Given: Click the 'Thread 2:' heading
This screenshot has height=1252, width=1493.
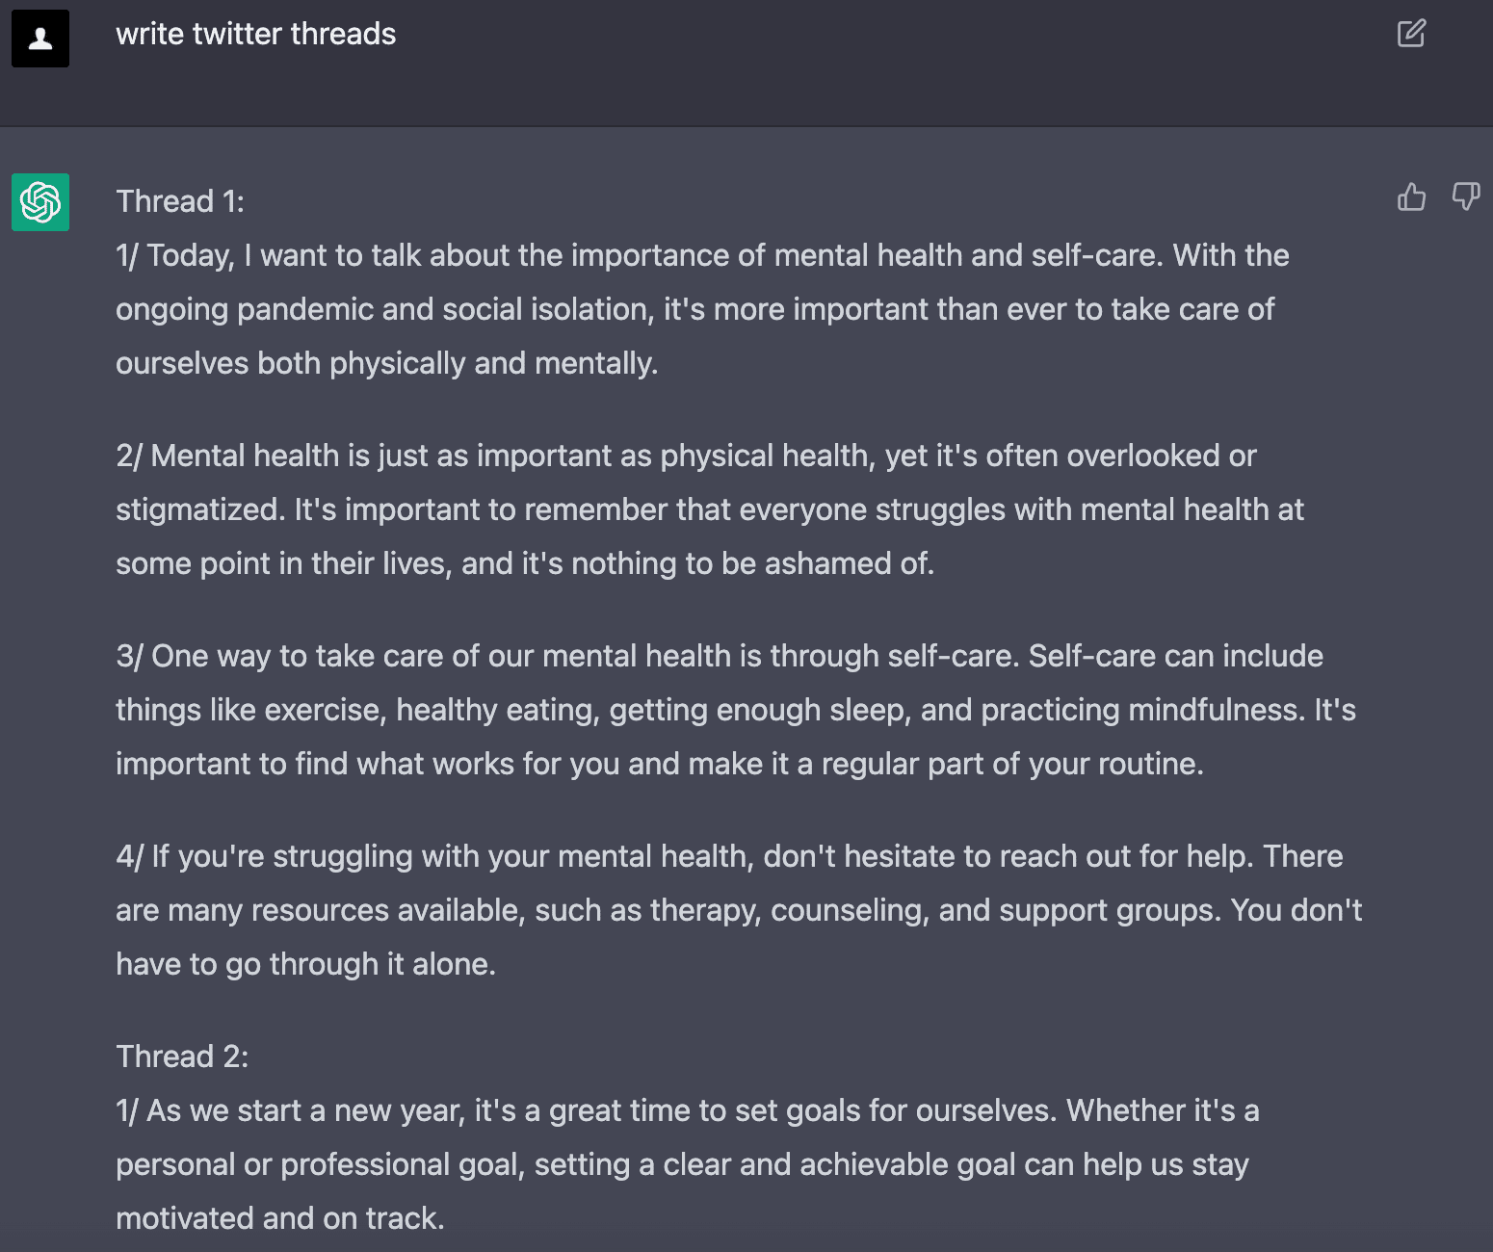Looking at the screenshot, I should point(182,1056).
